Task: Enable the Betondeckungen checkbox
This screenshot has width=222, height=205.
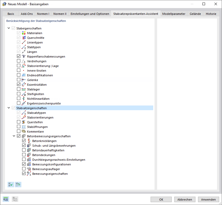Action: coord(24,155)
